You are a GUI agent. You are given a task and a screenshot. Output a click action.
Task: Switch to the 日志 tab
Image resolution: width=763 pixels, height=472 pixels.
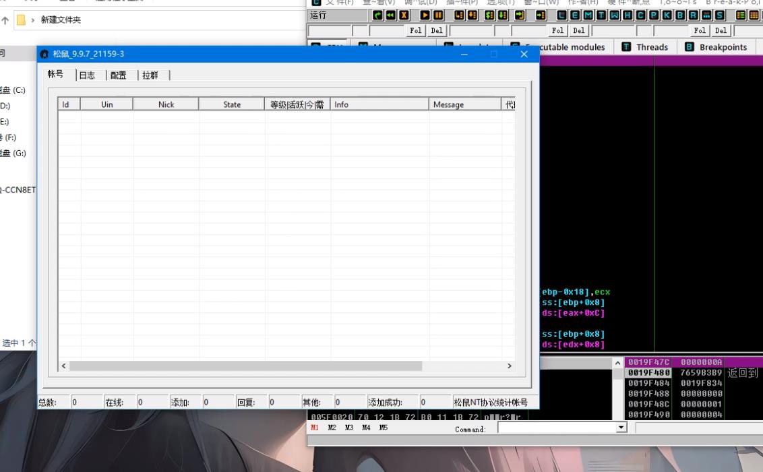[87, 75]
